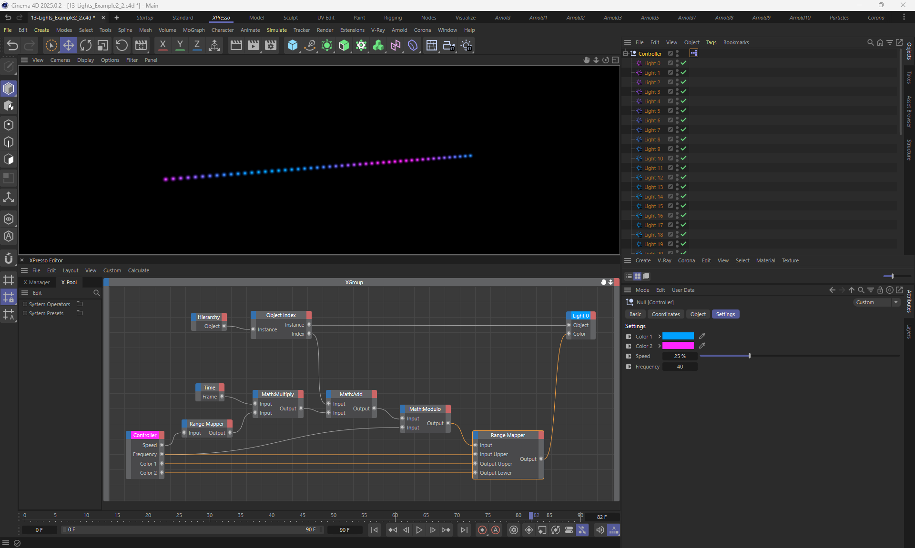Viewport: 915px width, 548px height.
Task: Open the Coordinates attribute tab
Action: (665, 314)
